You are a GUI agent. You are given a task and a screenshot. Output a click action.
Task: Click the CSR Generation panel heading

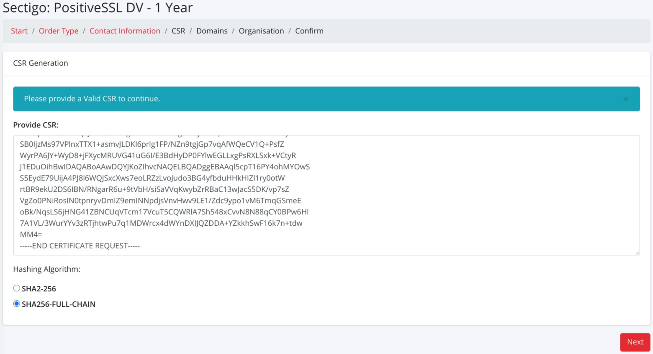41,63
